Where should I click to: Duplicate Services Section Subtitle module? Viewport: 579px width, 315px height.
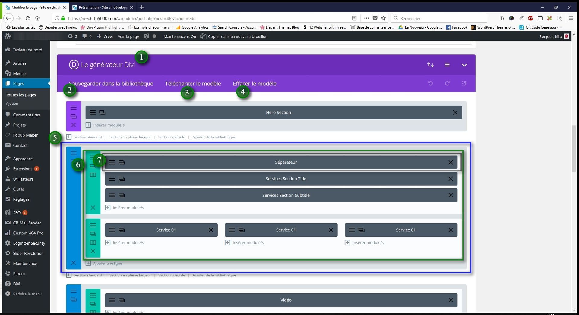click(122, 195)
